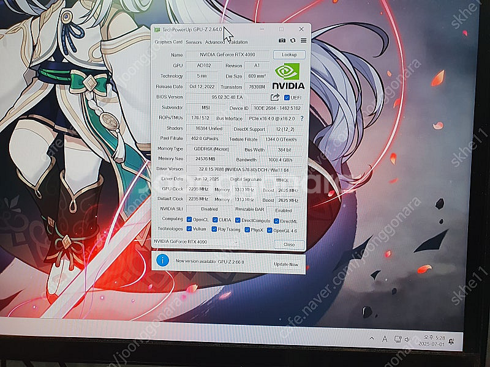Toggle the UEFI checkbox
Screen dimensions: 490x367
[287, 98]
